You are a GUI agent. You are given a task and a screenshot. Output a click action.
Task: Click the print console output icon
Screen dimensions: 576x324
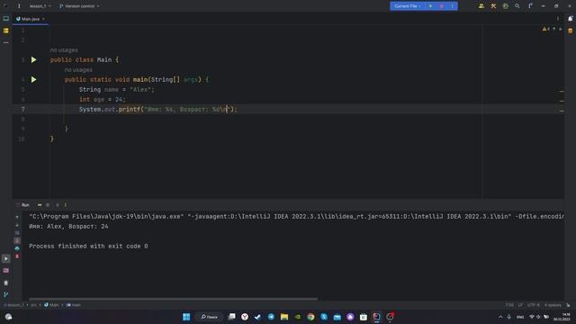[x=17, y=248]
